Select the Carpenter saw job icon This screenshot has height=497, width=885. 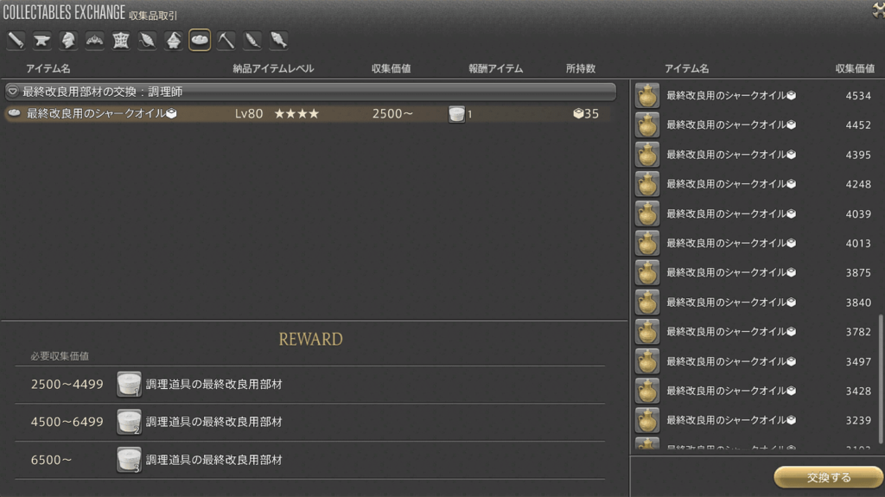coord(16,40)
